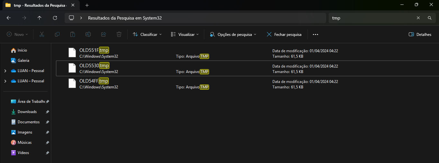
Task: Clear the tmp search text
Action: (x=418, y=18)
